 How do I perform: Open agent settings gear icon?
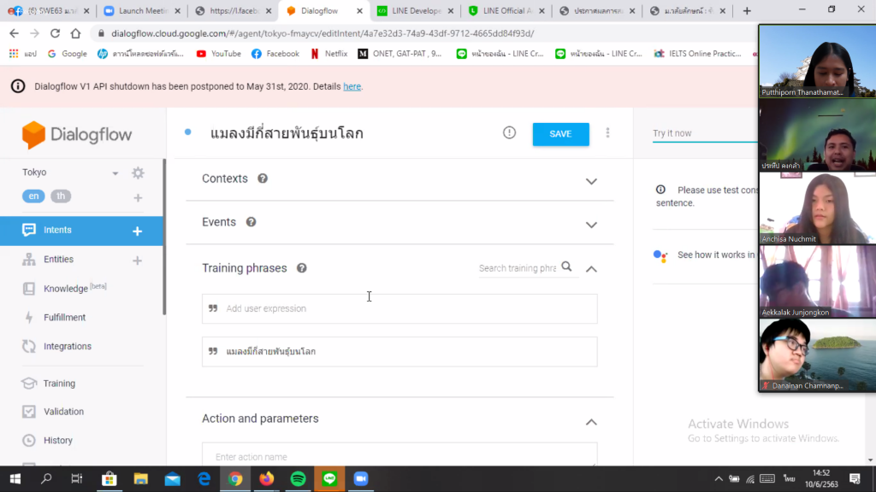click(x=138, y=173)
